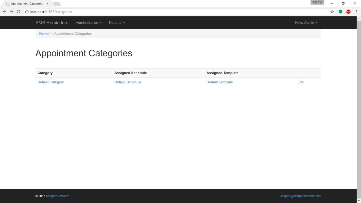Open the Hello Admin user dropdown
The height and width of the screenshot is (203, 361).
coord(306,23)
